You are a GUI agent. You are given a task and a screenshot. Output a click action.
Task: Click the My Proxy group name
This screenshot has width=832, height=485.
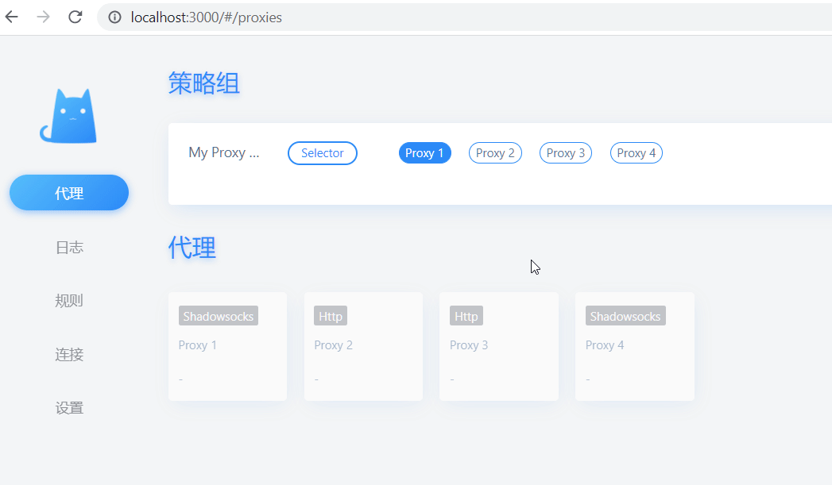[x=223, y=152]
